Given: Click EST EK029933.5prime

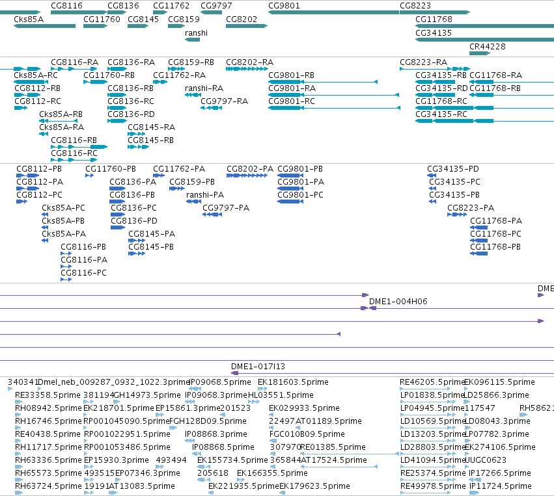Looking at the screenshot, I should click(x=304, y=408).
